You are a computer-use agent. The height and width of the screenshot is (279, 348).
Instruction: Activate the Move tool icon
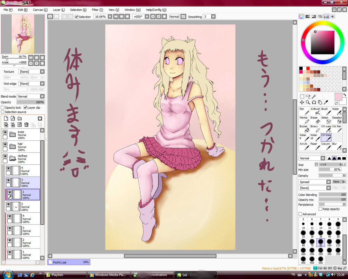(x=302, y=102)
